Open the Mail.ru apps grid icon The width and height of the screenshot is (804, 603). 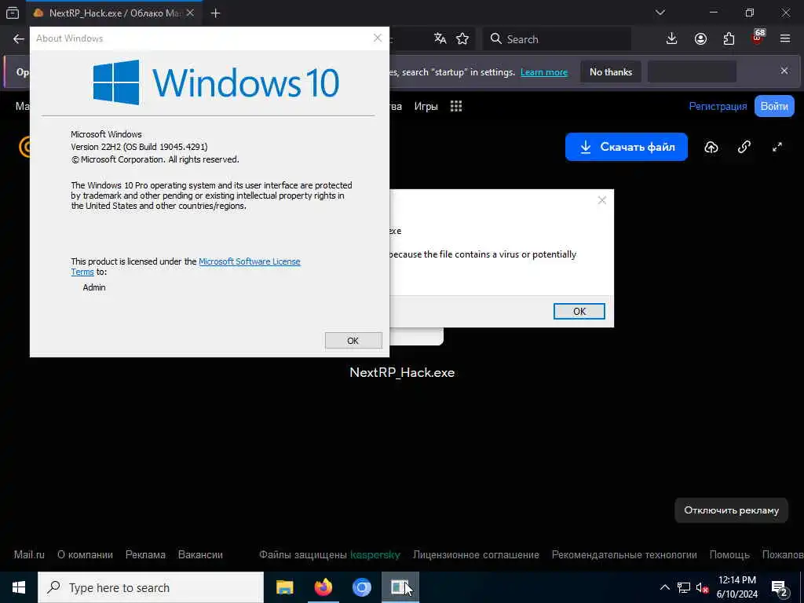point(456,106)
